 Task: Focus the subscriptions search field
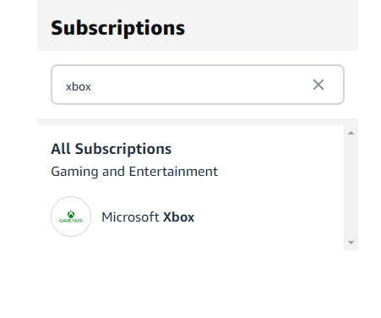pos(198,85)
